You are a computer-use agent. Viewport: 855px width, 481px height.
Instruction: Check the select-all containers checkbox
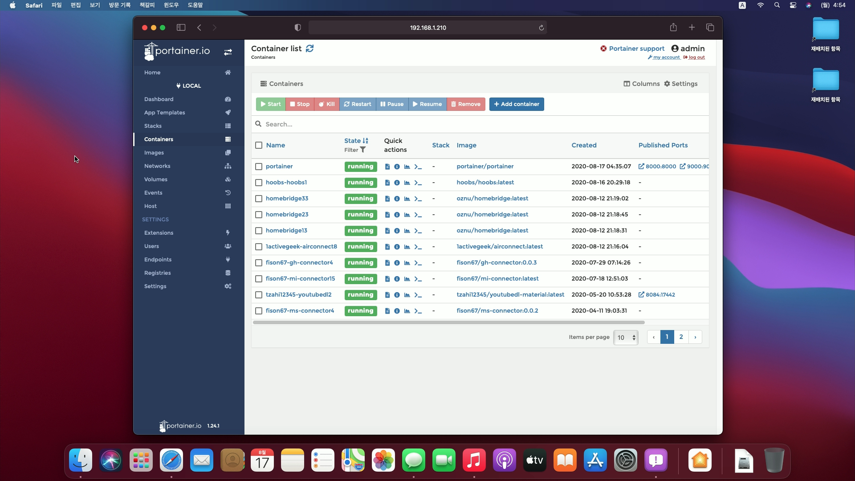point(259,145)
